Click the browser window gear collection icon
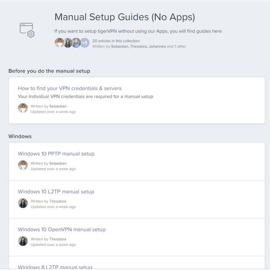This screenshot has width=270, height=270. click(x=27, y=30)
